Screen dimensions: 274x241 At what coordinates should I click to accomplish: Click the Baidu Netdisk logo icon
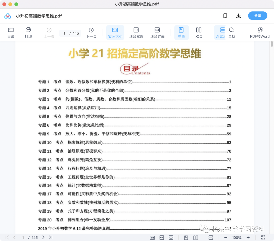coord(8,16)
